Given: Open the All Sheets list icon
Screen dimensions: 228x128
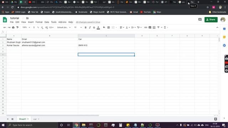Looking at the screenshot, I should click(x=12, y=119).
